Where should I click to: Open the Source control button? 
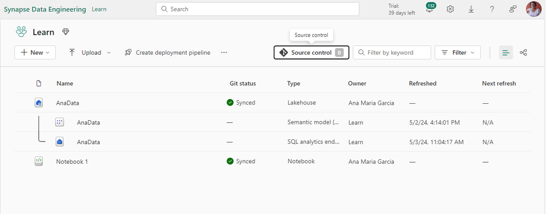tap(312, 52)
